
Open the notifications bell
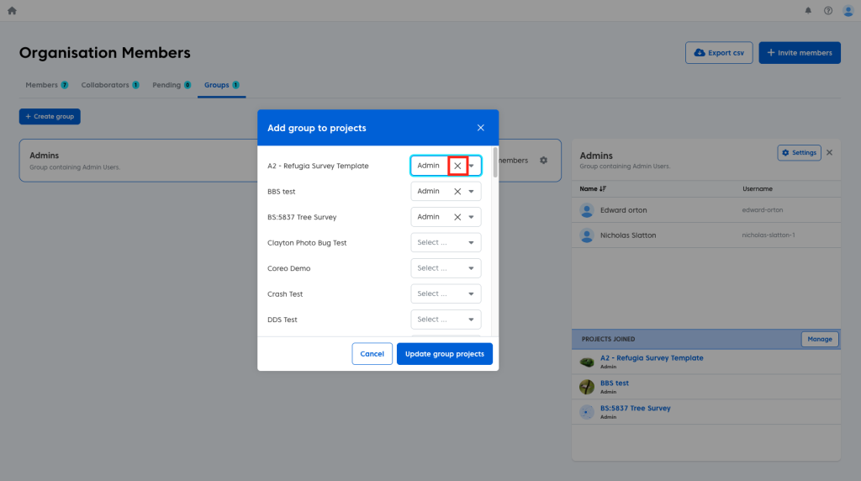coord(809,11)
